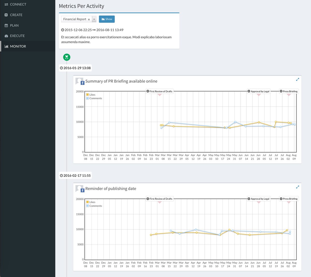Click Facebook avatar on Summary of PR Briefing
311x277 pixels.
tap(80, 81)
